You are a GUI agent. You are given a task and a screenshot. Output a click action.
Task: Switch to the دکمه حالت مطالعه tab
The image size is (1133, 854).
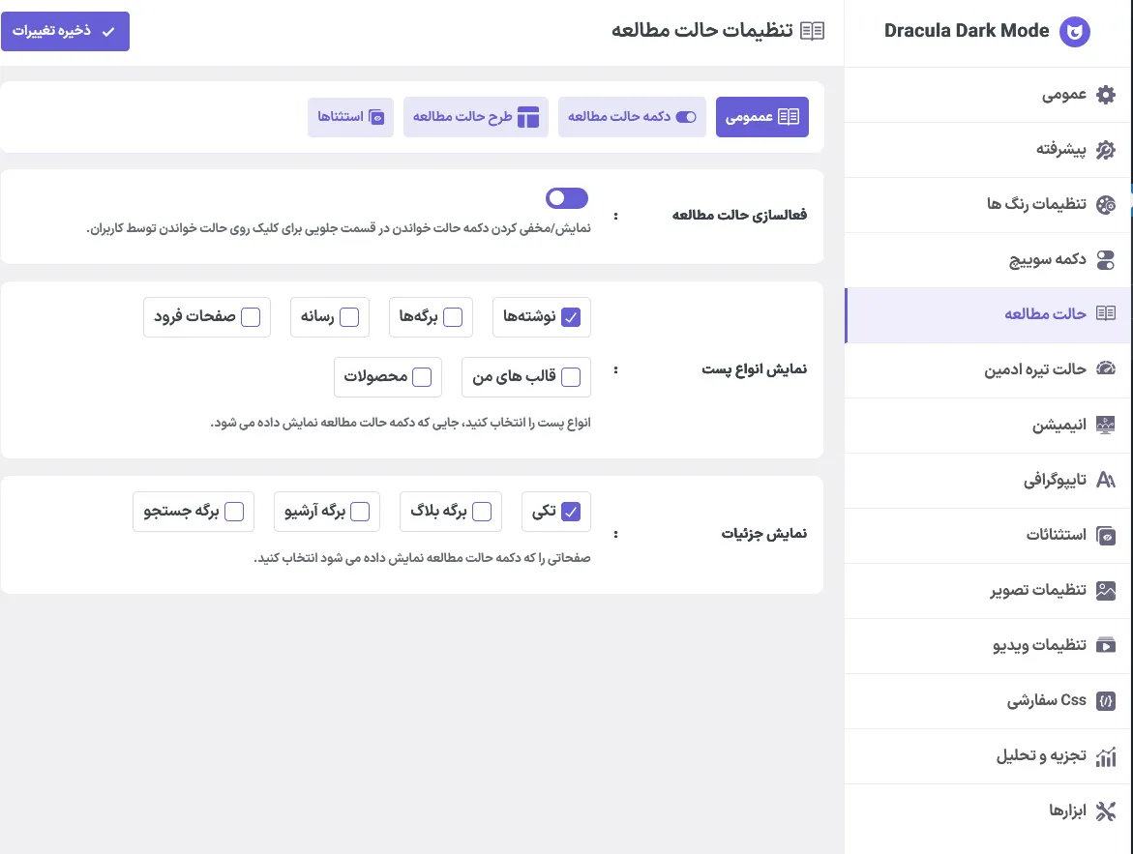632,117
